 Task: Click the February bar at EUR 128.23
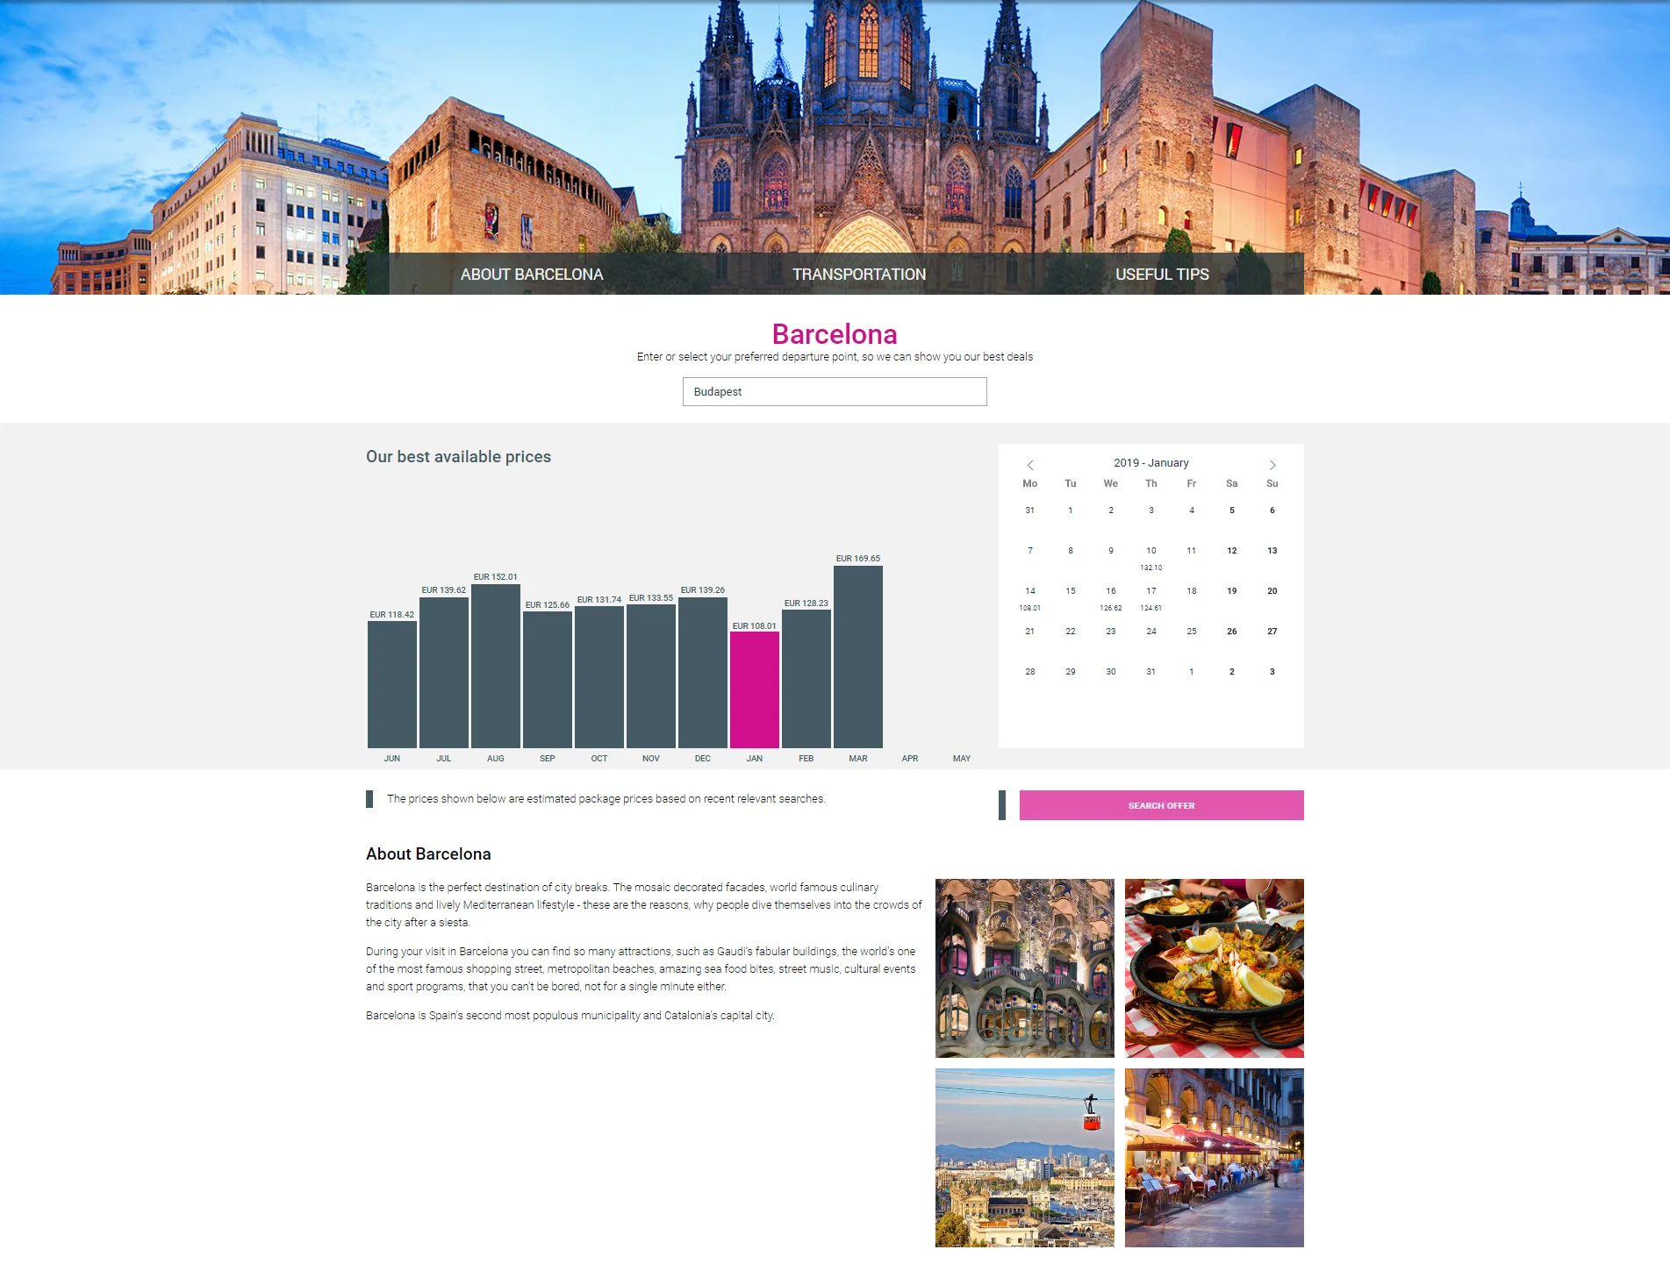coord(806,678)
